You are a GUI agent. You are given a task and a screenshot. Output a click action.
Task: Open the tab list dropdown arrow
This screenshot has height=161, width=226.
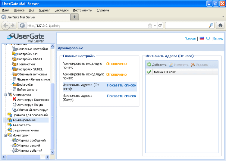click(x=223, y=17)
